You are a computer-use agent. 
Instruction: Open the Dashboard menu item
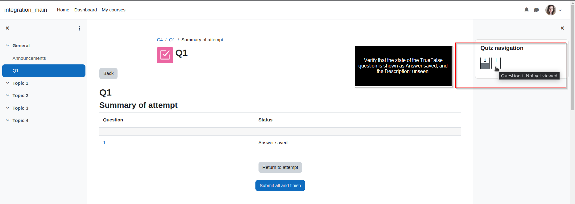(85, 10)
